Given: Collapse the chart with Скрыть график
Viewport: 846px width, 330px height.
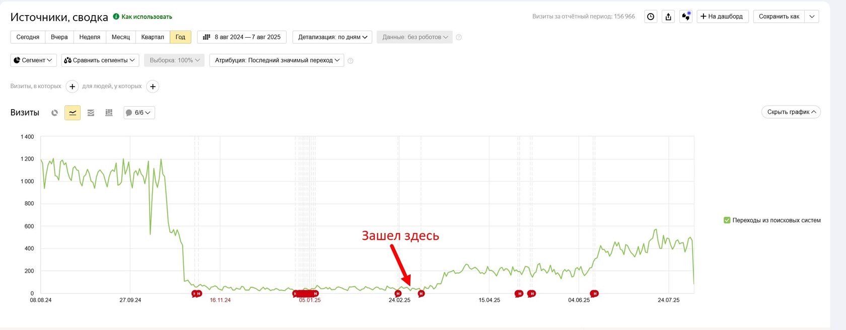Looking at the screenshot, I should [791, 112].
